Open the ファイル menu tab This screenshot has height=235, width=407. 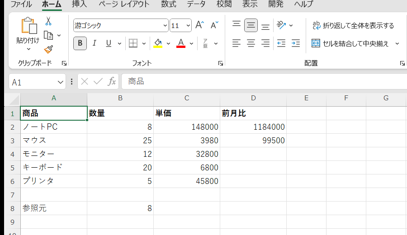point(21,4)
